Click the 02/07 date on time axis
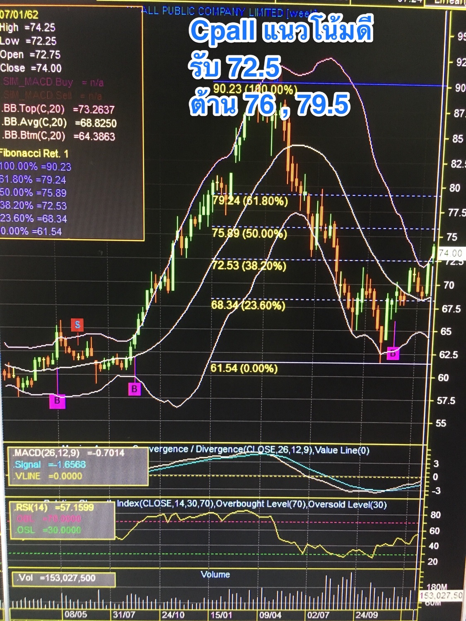466x621 pixels. point(318,614)
